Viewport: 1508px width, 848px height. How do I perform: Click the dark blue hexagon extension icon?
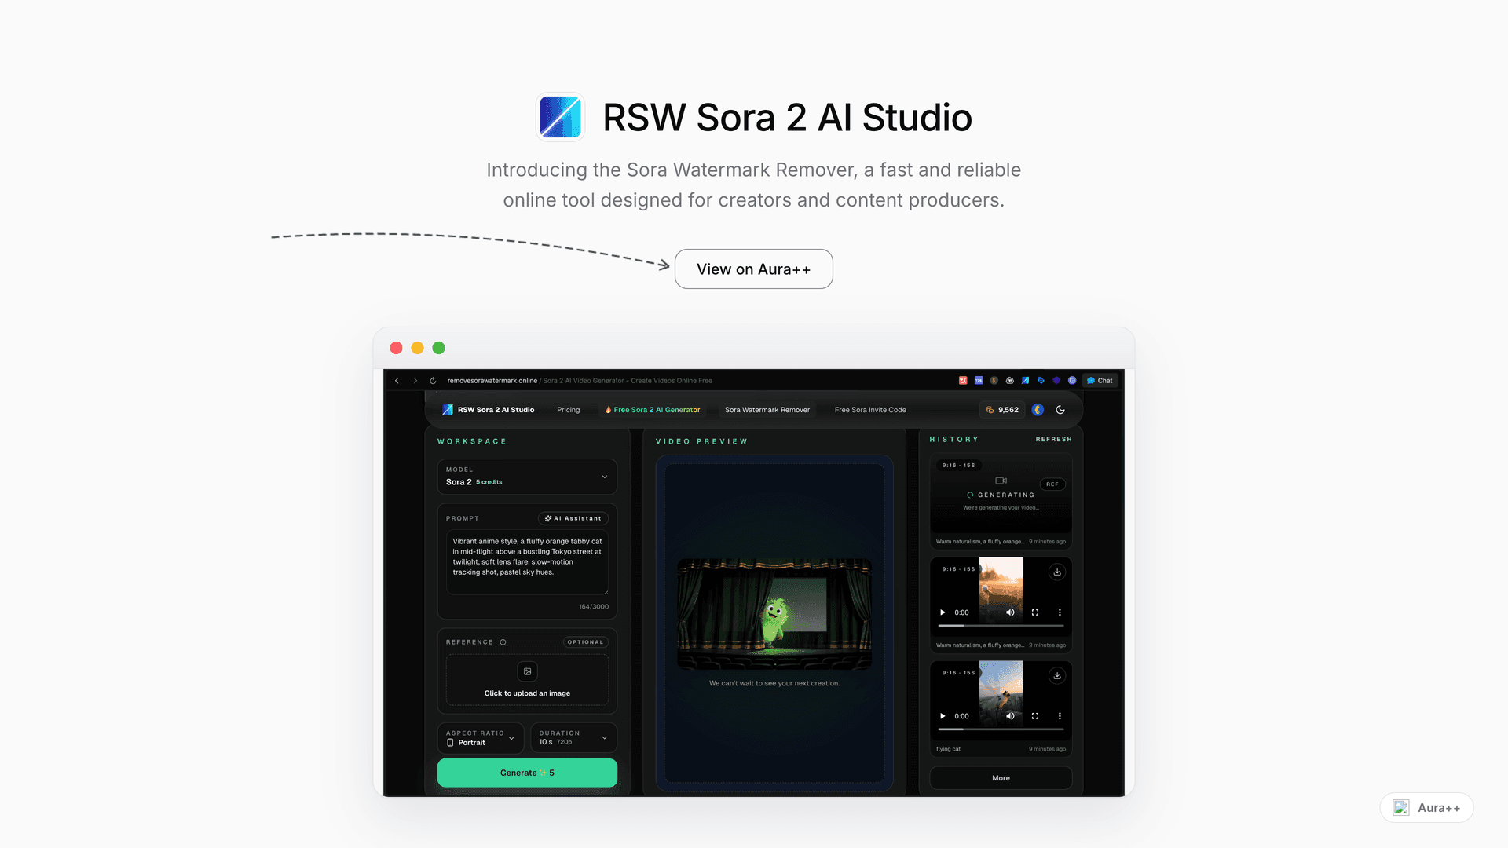pos(1056,381)
